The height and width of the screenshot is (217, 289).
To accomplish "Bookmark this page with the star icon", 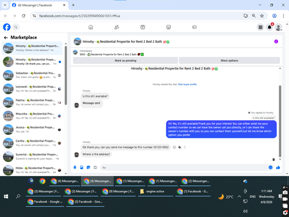I will [262, 16].
